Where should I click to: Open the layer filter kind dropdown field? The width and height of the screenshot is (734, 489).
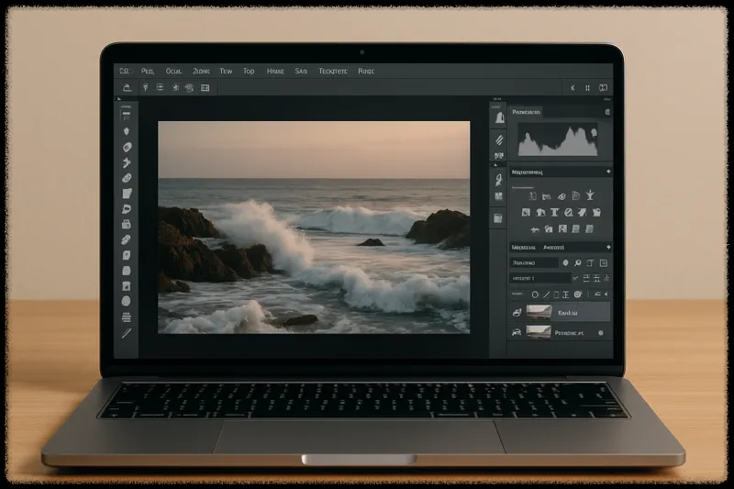[x=534, y=263]
